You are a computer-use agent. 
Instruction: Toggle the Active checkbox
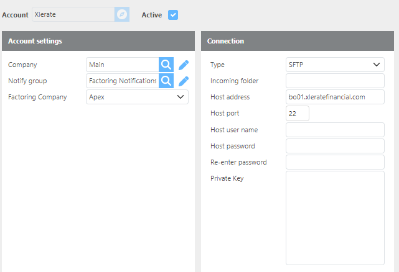[173, 14]
